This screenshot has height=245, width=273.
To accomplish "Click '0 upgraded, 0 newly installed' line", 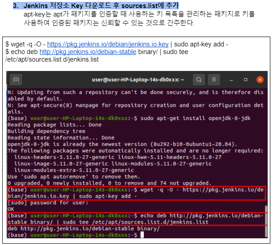I will [110, 183].
